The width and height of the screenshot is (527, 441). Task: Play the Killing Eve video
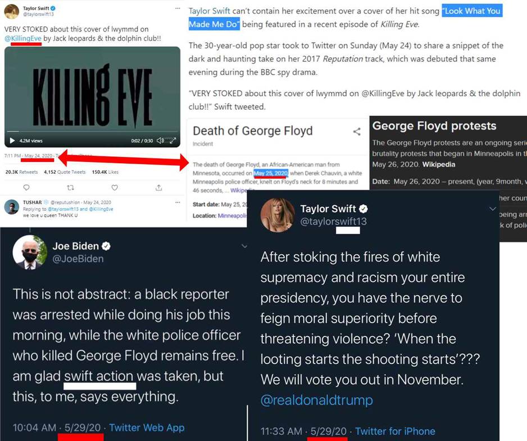12,141
